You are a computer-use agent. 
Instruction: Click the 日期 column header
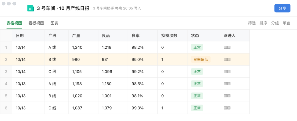28,35
